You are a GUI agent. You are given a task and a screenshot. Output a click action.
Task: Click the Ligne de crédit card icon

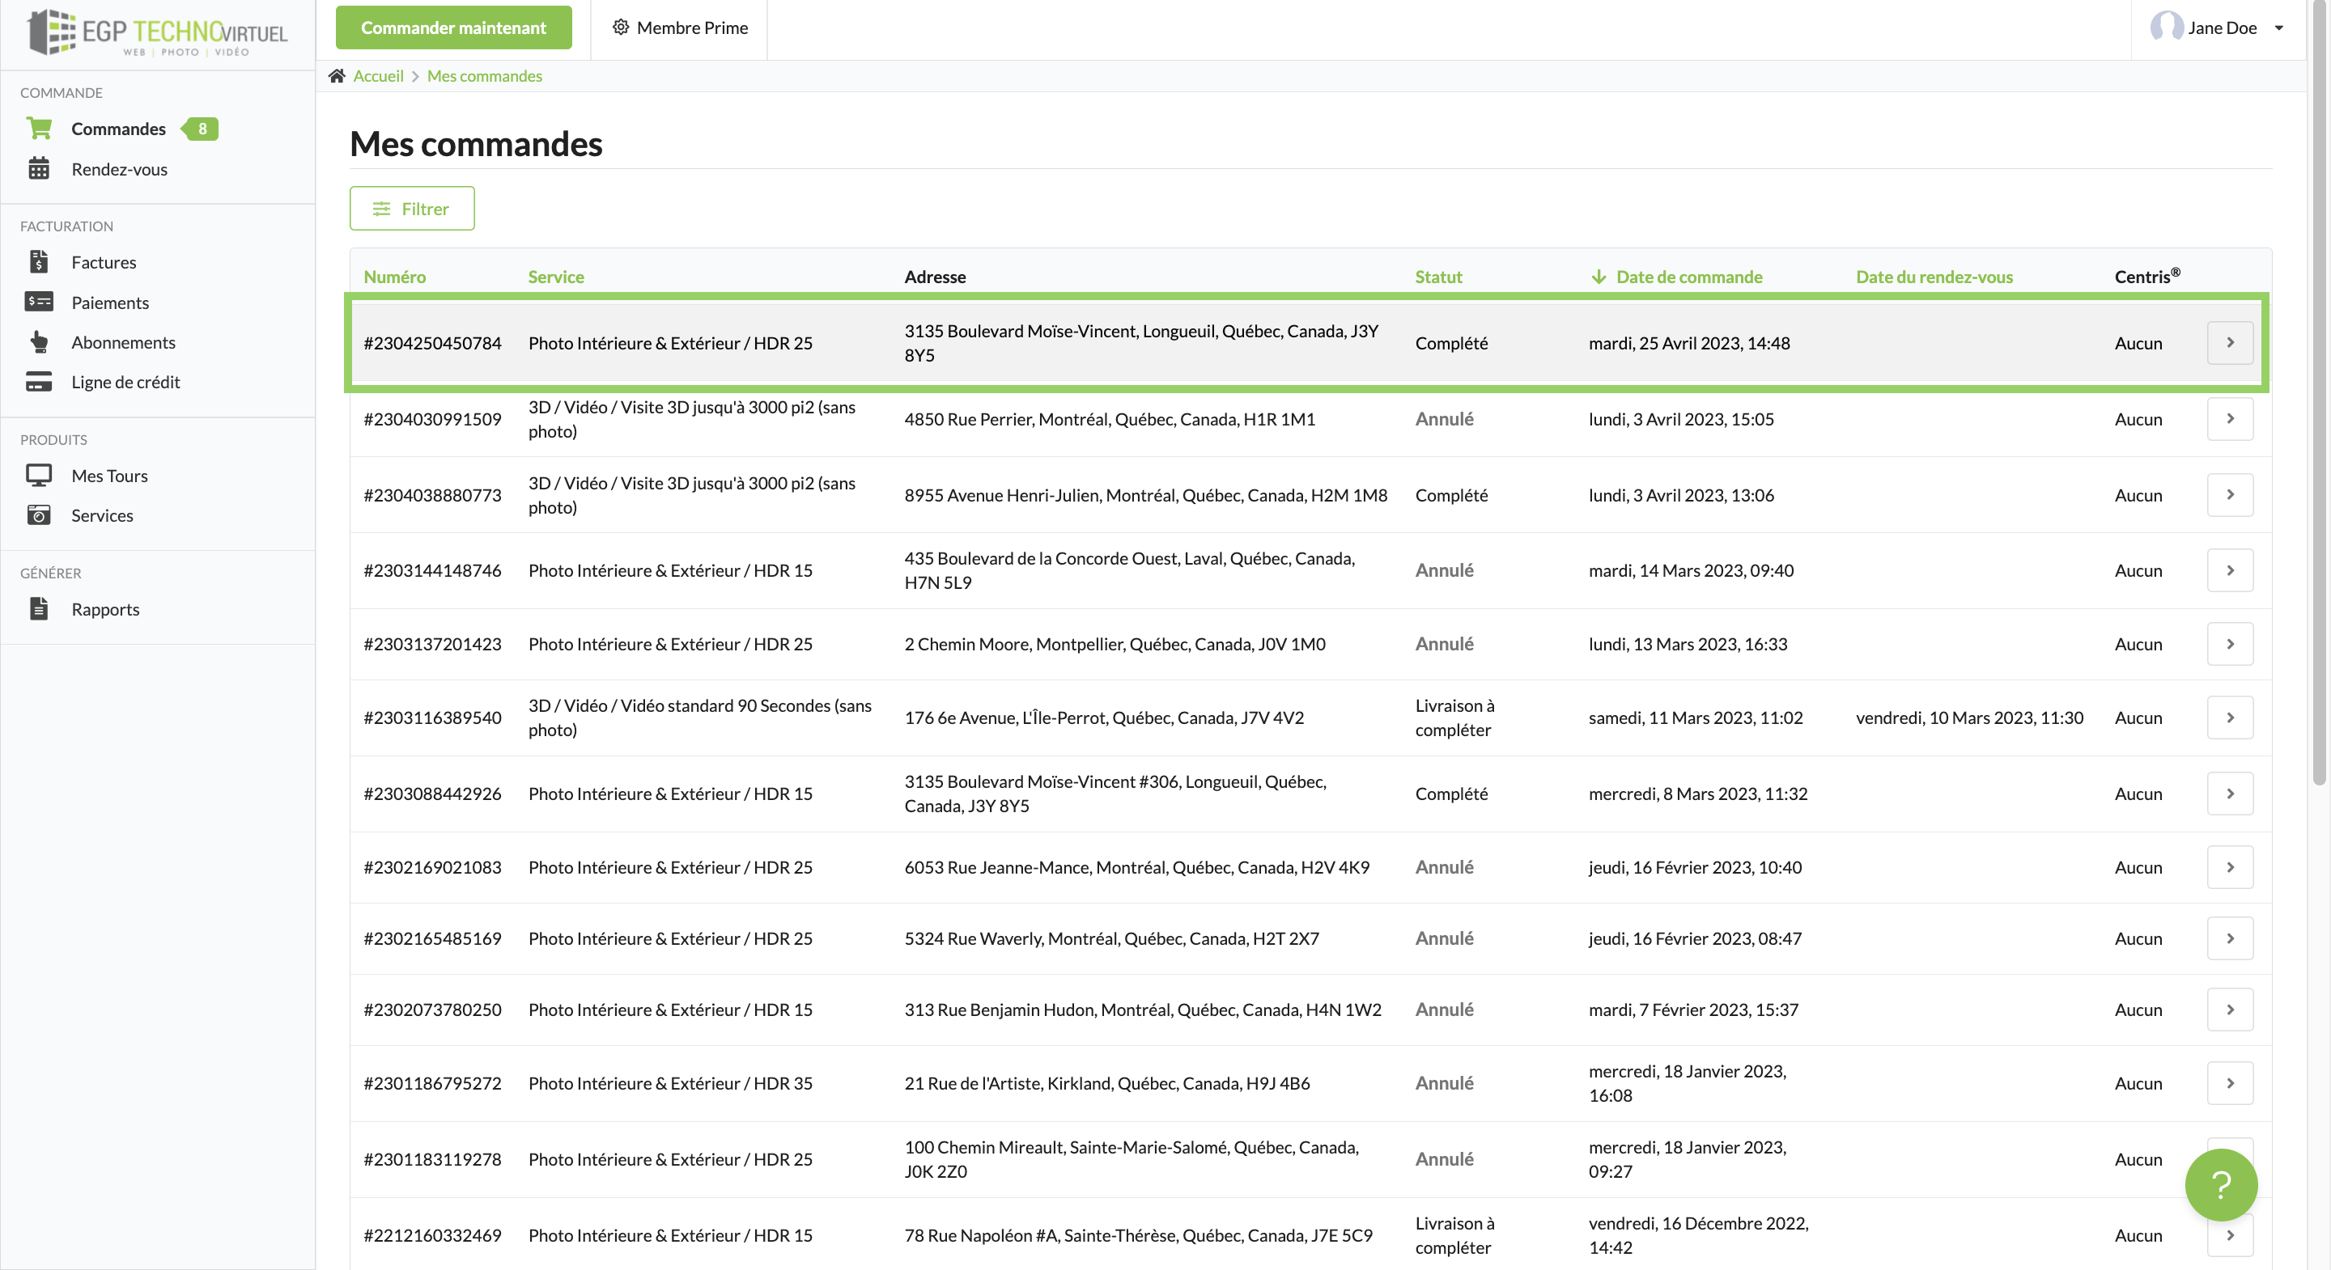(39, 382)
